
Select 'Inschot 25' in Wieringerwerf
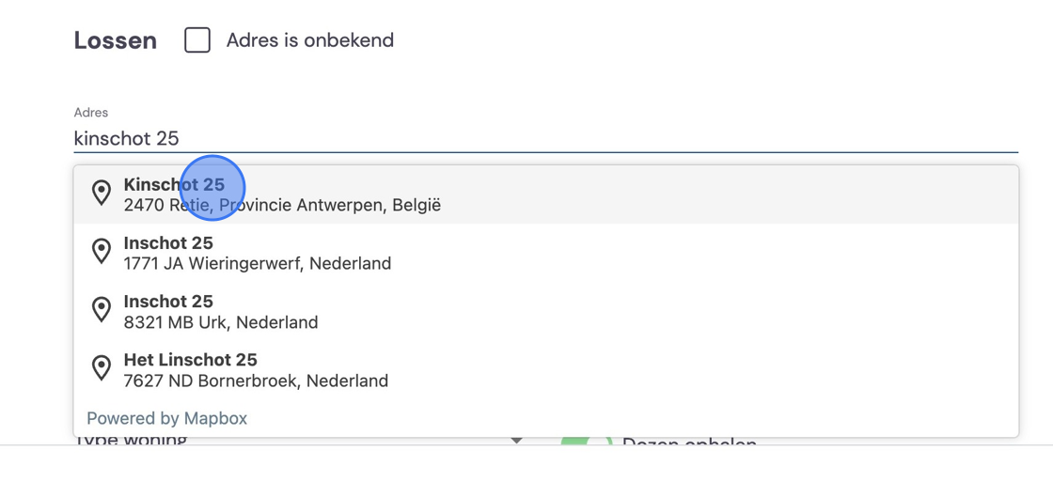pos(168,243)
